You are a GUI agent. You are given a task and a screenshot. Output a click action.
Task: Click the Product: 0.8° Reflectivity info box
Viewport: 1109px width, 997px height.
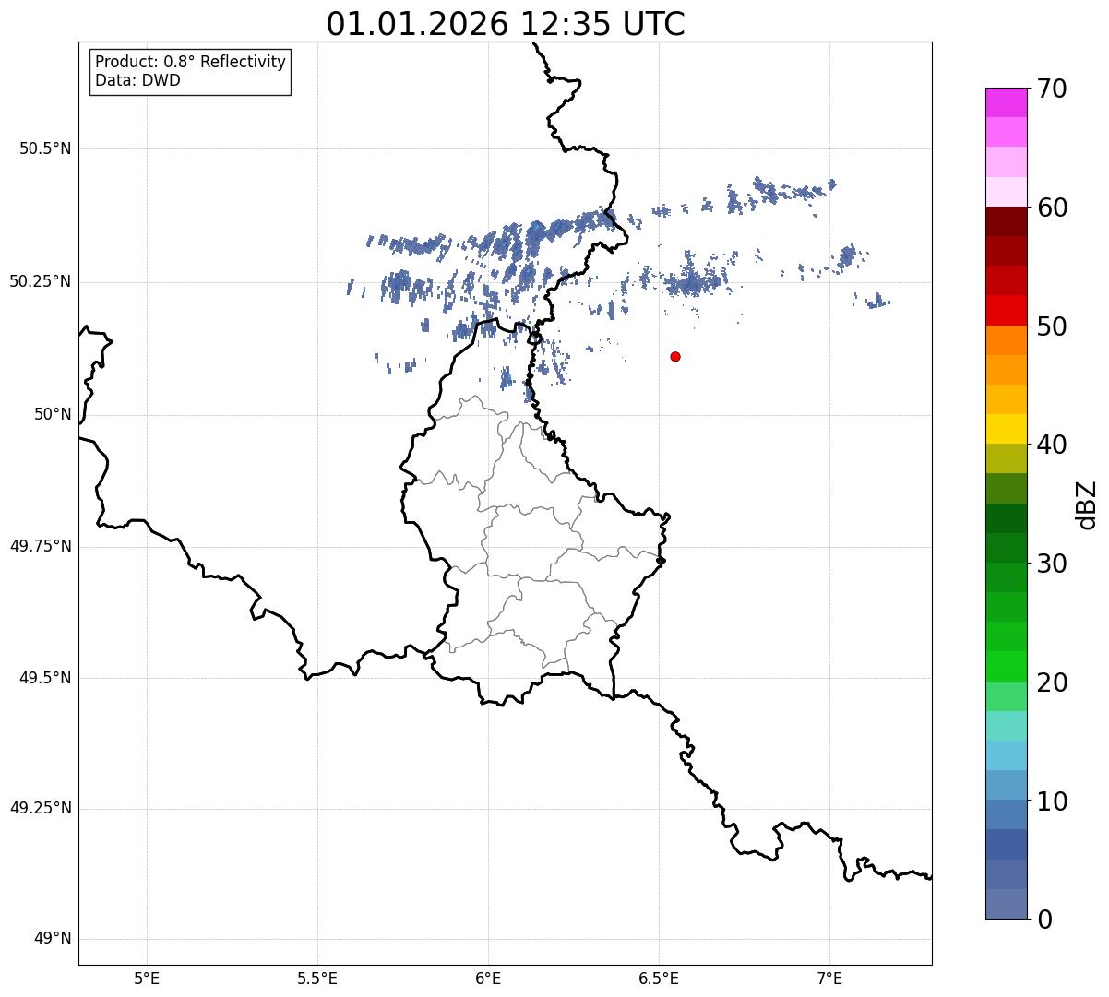191,72
